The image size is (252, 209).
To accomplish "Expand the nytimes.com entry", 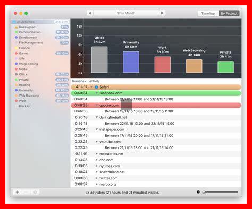I will tap(97, 166).
